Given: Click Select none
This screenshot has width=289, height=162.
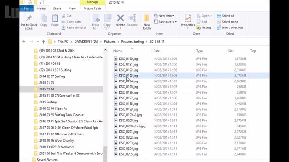Looking at the screenshot, I should pyautogui.click(x=228, y=22).
